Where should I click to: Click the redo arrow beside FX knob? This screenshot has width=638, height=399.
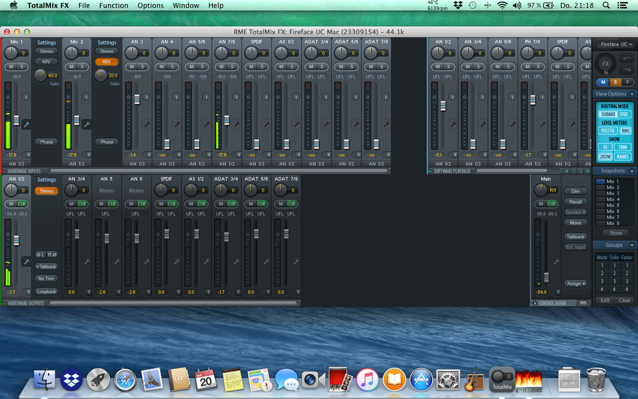click(627, 70)
